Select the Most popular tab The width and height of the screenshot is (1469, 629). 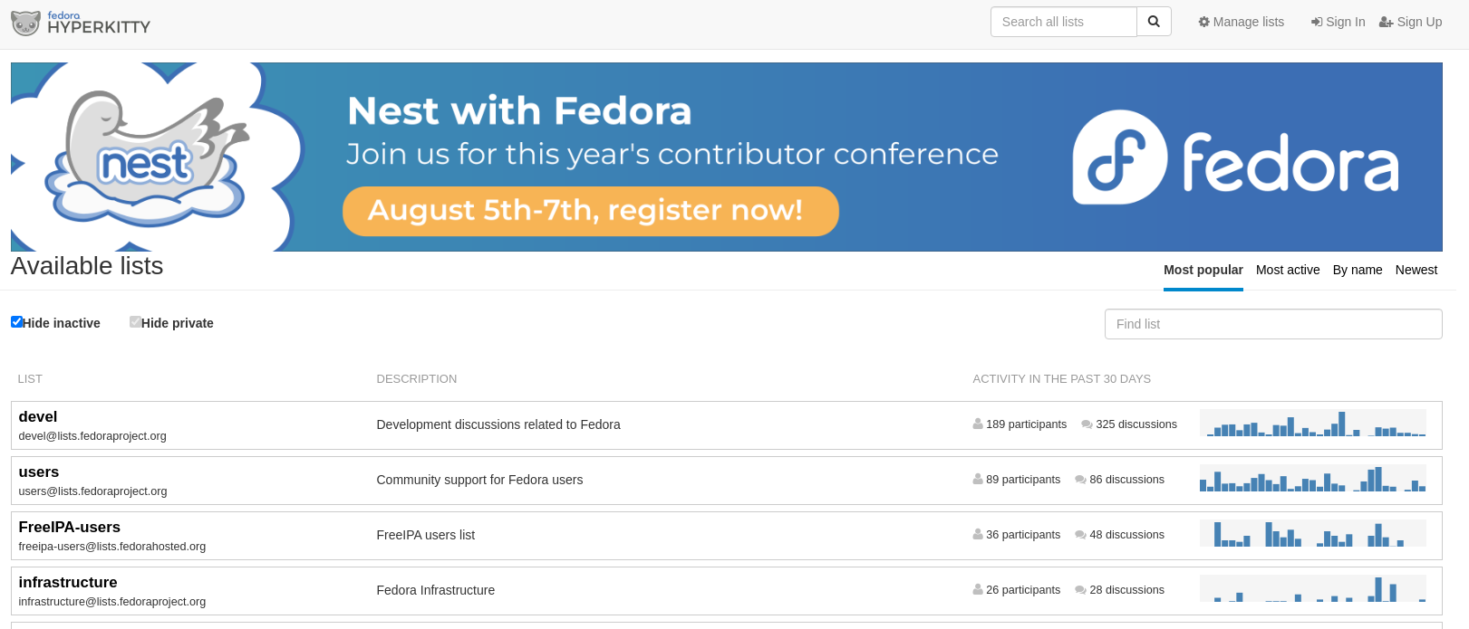click(x=1203, y=270)
